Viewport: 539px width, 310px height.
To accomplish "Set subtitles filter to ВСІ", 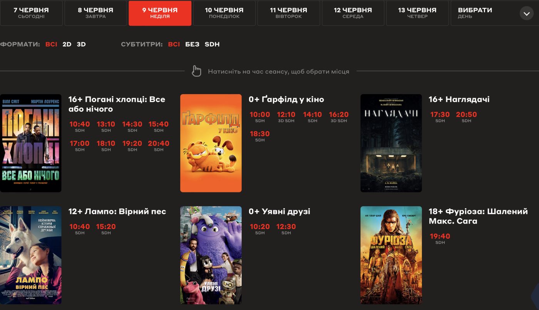I will click(174, 44).
